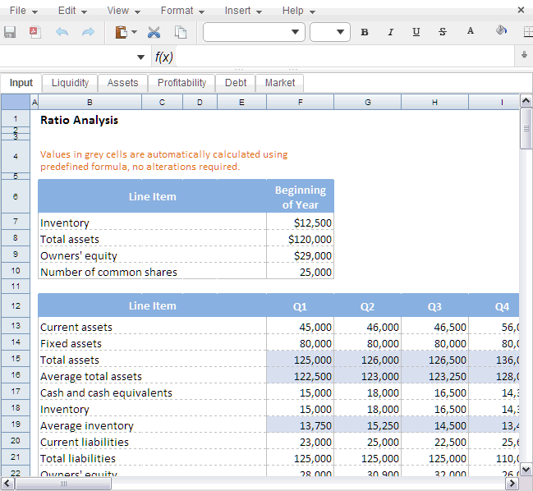Select Q2 Average total assets 123,000
Screen dimensions: 533x491
(367, 376)
